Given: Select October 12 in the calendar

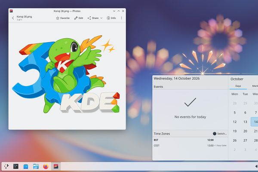Looking at the screenshot, I should [x=235, y=122].
